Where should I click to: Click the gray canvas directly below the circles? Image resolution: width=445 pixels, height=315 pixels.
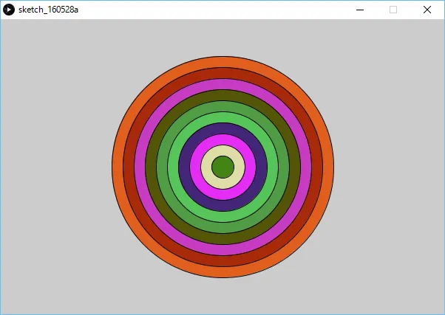222,297
